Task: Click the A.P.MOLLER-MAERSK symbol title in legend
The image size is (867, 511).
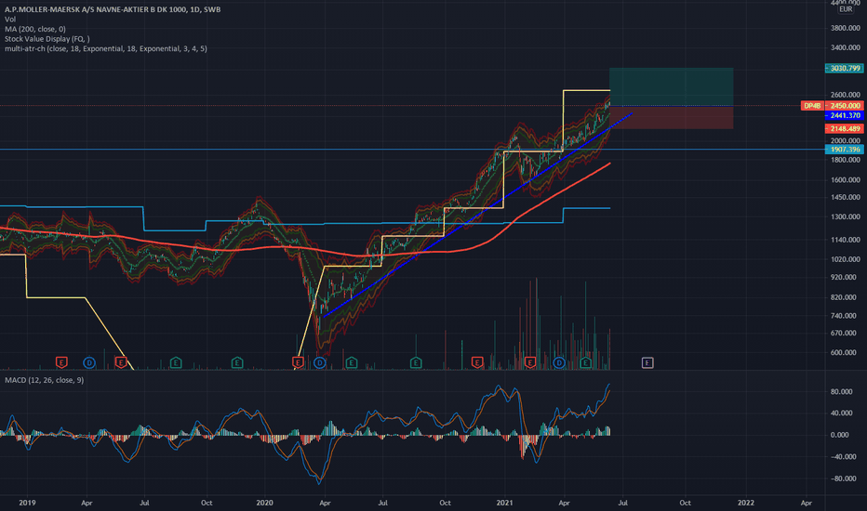Action: pyautogui.click(x=113, y=9)
